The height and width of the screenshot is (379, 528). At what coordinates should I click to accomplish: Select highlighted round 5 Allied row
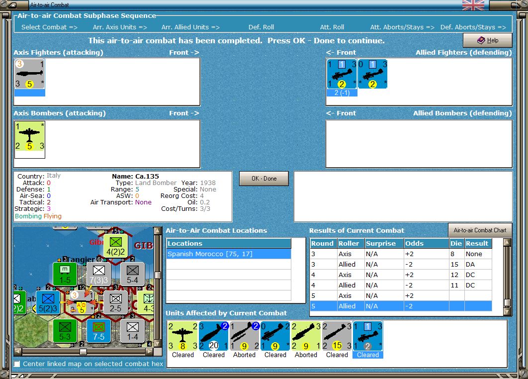401,306
